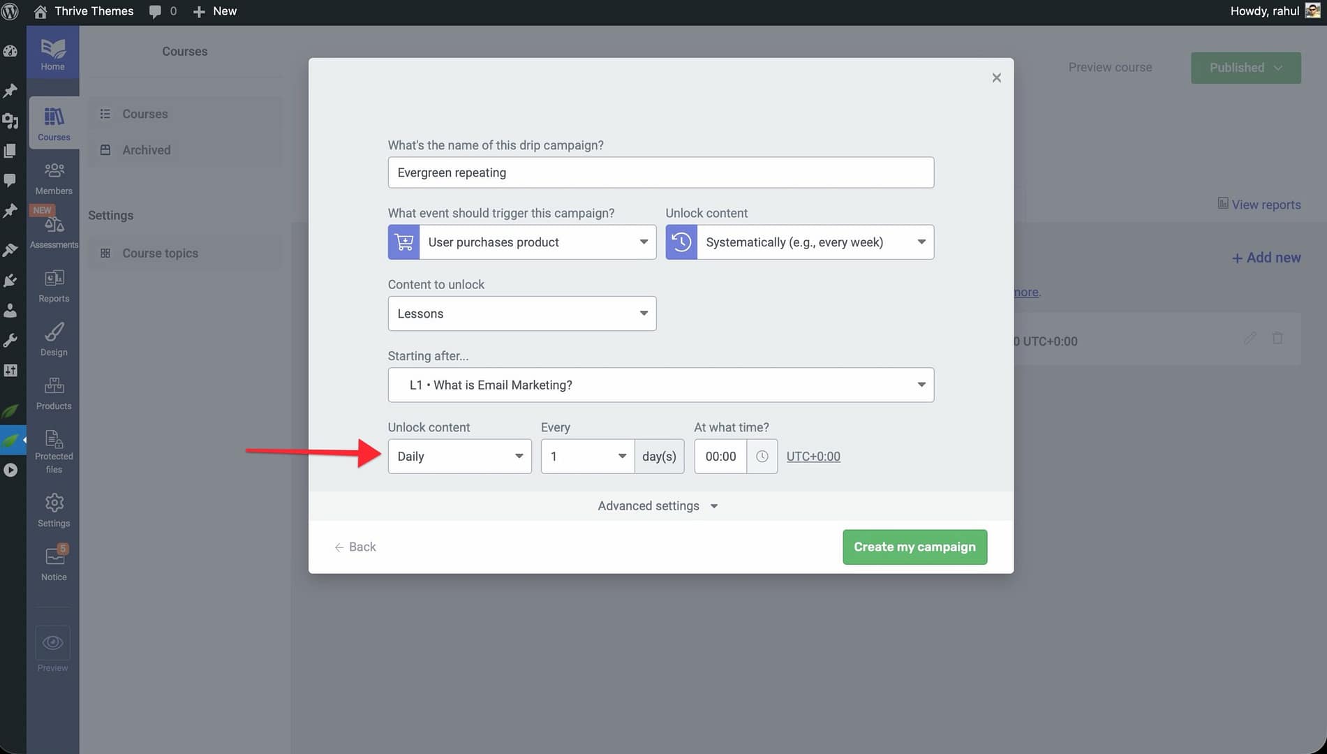Viewport: 1327px width, 754px height.
Task: Click the drip campaign name field
Action: 660,172
